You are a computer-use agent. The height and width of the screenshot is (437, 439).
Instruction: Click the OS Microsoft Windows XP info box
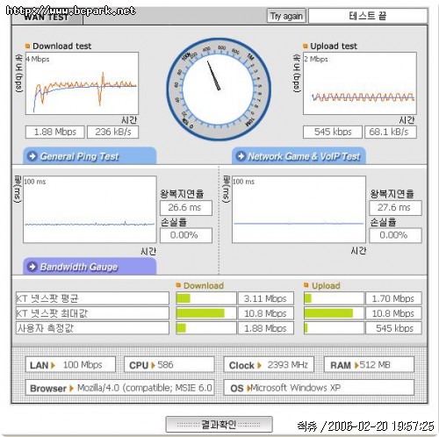point(319,388)
